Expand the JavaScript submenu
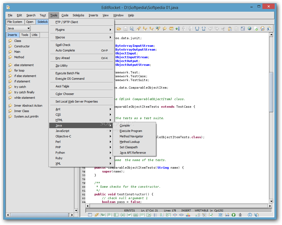 [82, 131]
